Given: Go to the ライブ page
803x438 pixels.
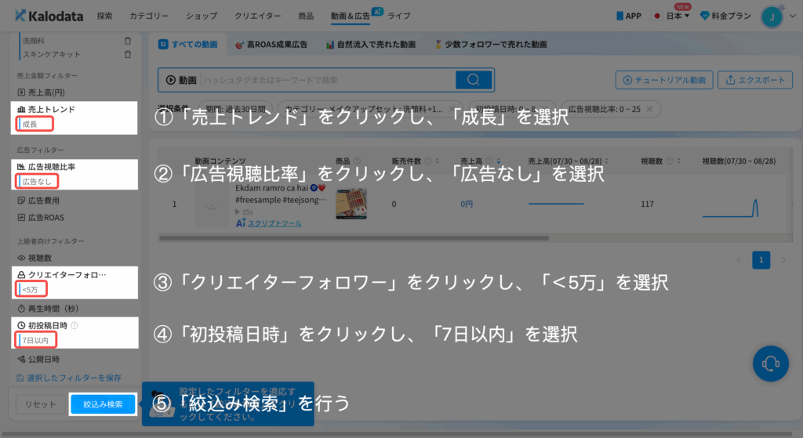Looking at the screenshot, I should [x=399, y=16].
